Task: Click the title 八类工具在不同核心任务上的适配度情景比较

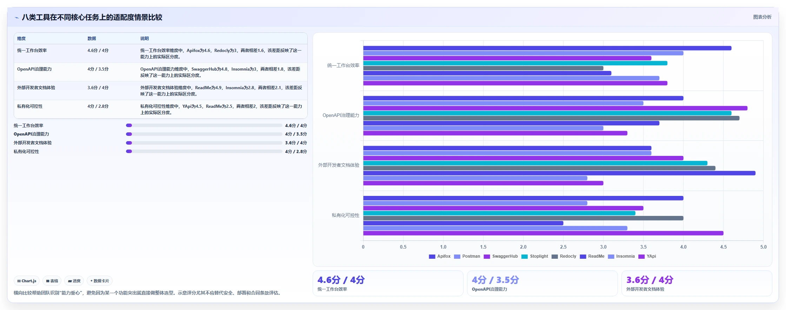Action: click(x=92, y=18)
